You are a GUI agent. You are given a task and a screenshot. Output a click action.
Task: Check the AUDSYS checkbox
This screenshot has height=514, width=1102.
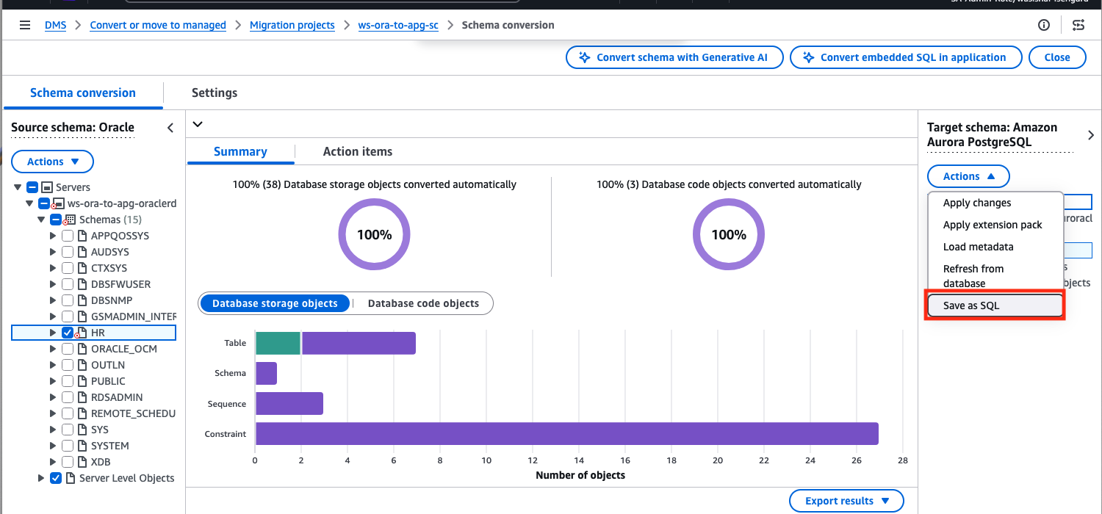tap(68, 252)
